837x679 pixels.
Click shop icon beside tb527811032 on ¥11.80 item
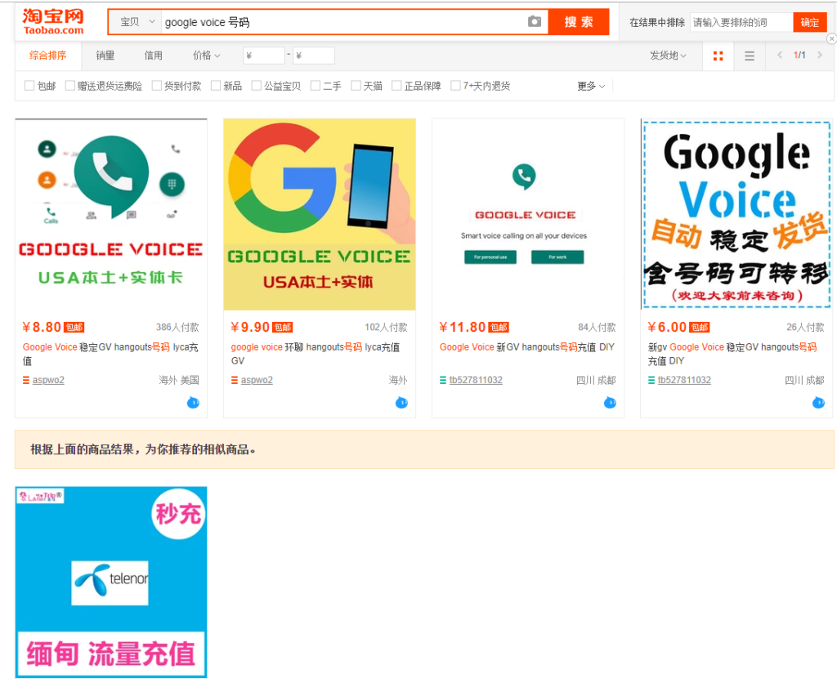coord(442,380)
